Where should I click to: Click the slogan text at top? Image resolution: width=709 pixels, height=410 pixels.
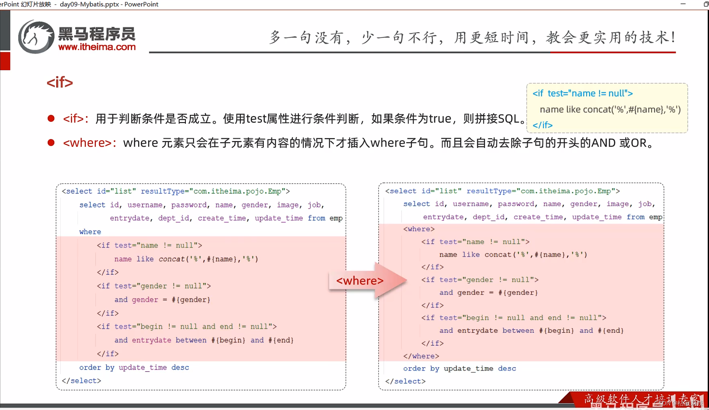click(x=472, y=37)
